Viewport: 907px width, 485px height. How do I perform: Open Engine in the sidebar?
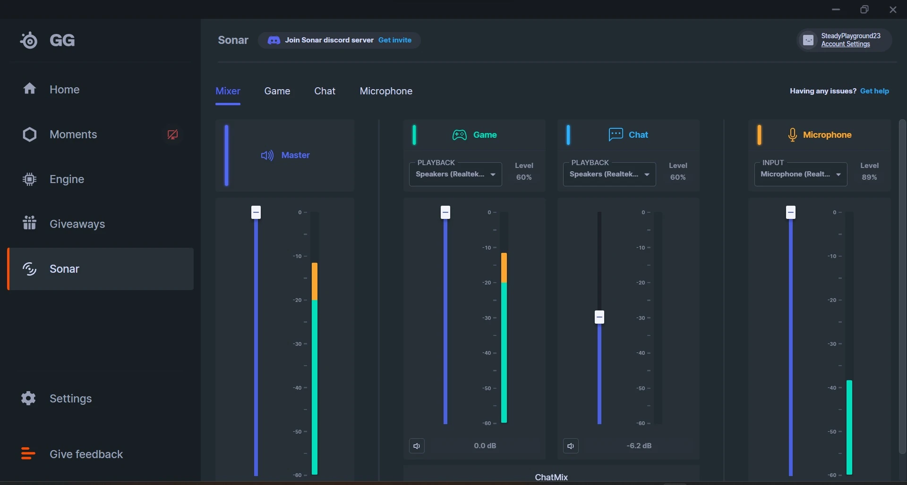[x=100, y=179]
